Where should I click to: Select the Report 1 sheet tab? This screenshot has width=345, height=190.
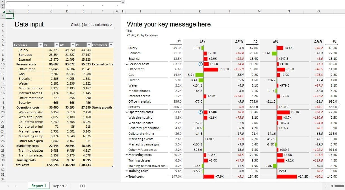coord(38,186)
